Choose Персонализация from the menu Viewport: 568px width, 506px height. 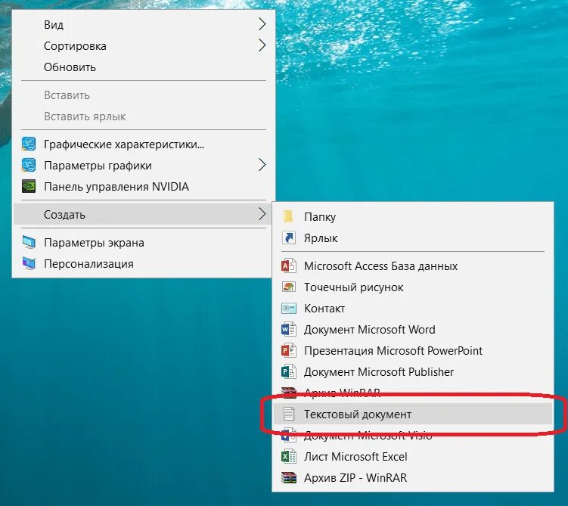point(142,263)
